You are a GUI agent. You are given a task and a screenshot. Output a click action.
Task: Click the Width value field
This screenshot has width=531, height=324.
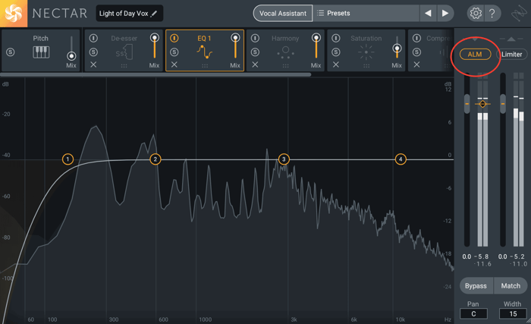point(513,313)
